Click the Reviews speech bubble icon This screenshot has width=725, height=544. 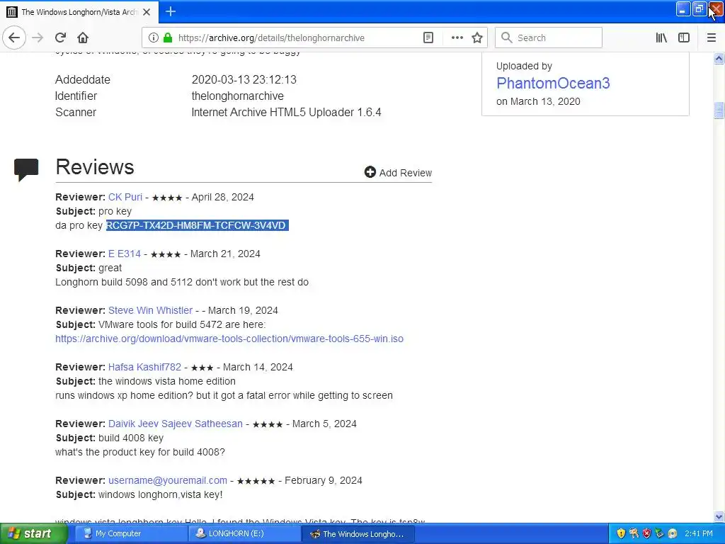click(x=26, y=169)
